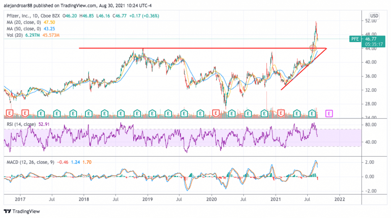The image size is (391, 218).
Task: Click the volume value 6.297M
Action: point(33,35)
